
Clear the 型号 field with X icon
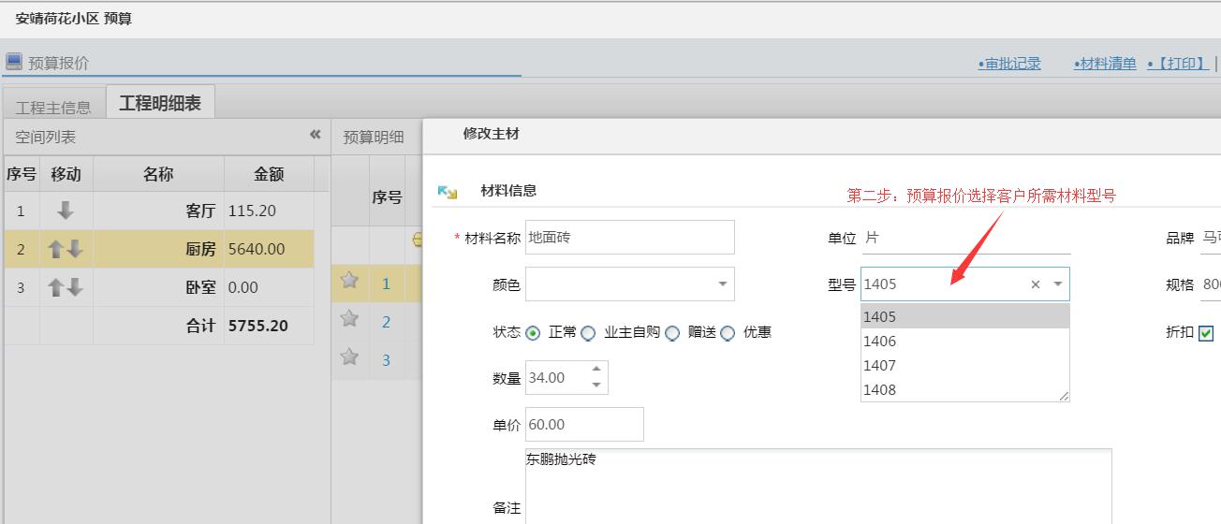pos(1035,284)
